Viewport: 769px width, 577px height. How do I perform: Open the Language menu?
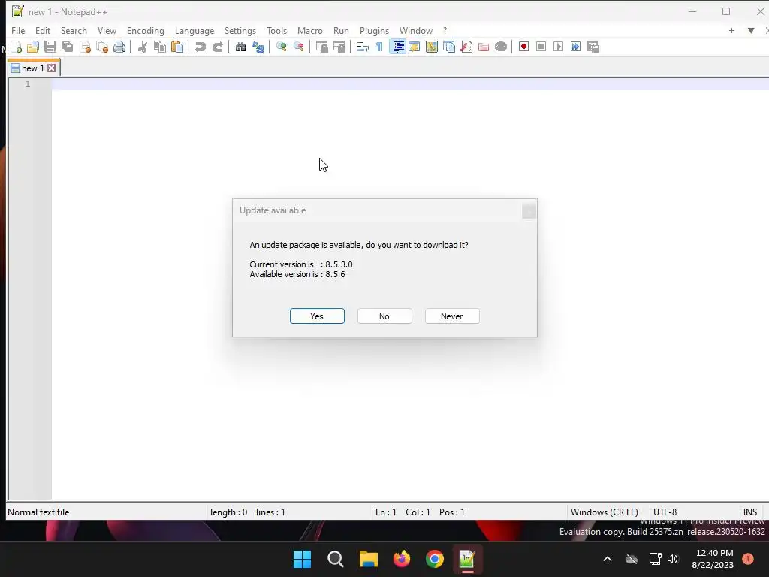click(195, 30)
